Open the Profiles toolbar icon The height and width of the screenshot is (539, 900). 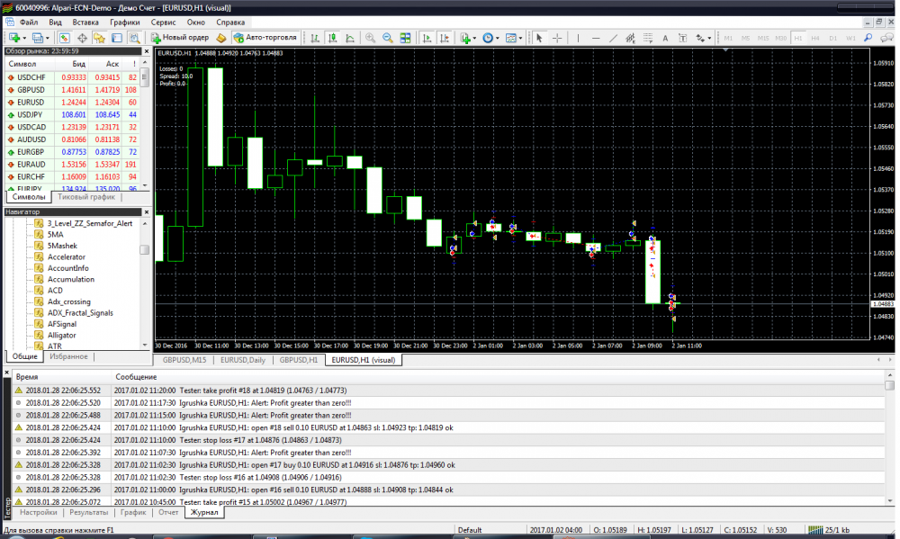click(37, 38)
